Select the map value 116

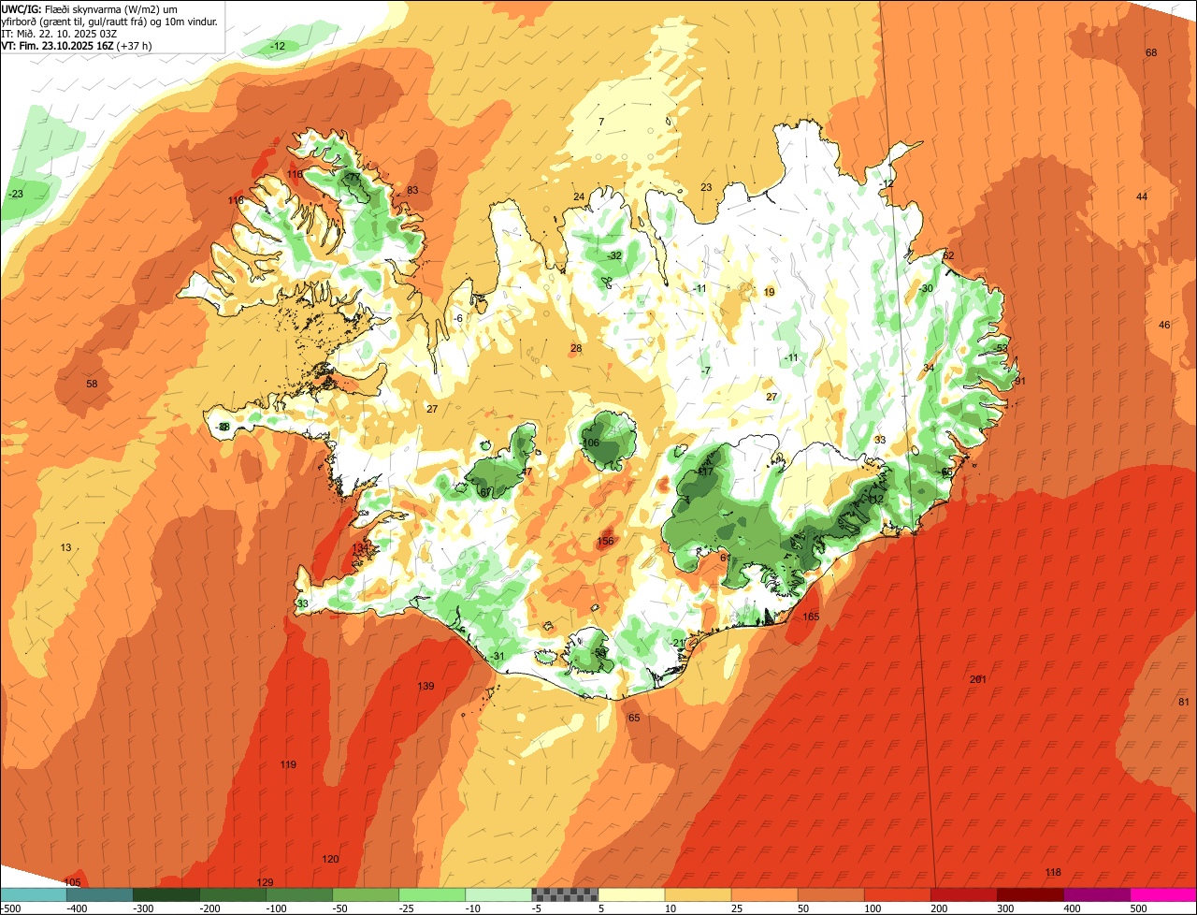(296, 174)
